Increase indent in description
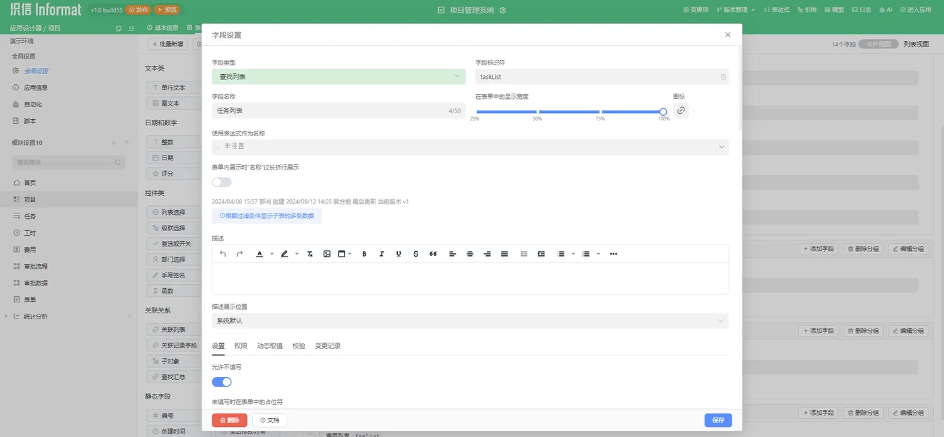The image size is (944, 437). click(541, 254)
